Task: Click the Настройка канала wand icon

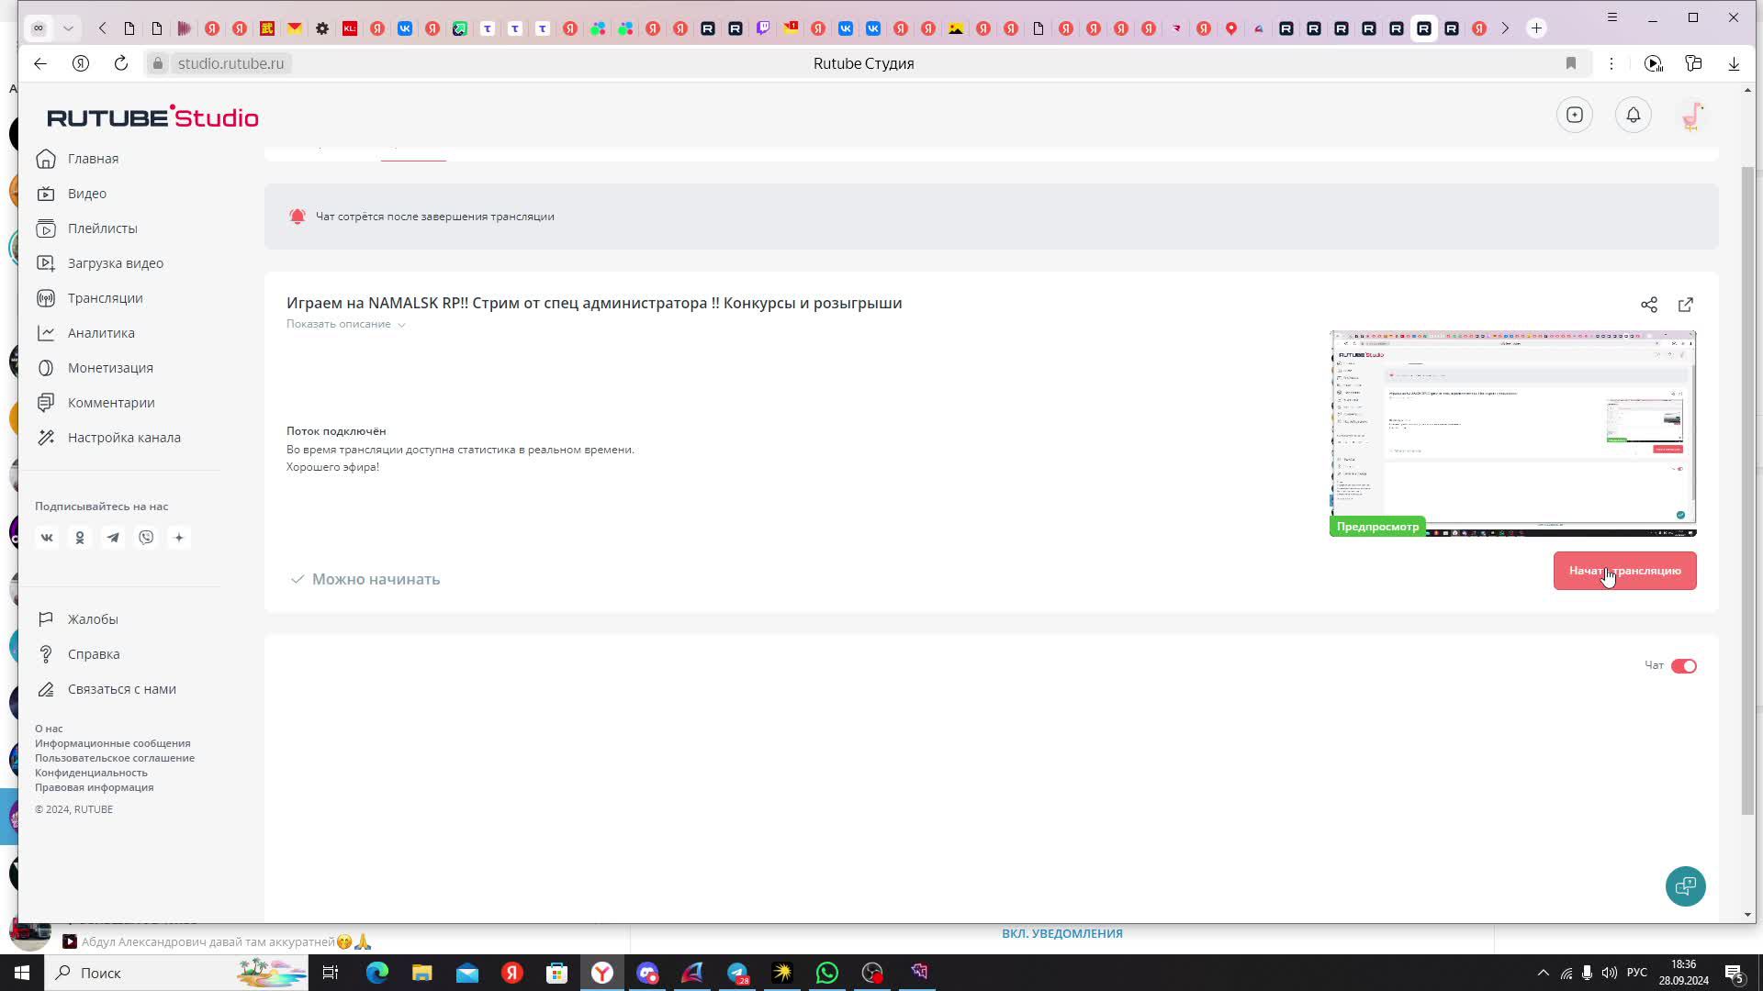Action: click(x=46, y=438)
